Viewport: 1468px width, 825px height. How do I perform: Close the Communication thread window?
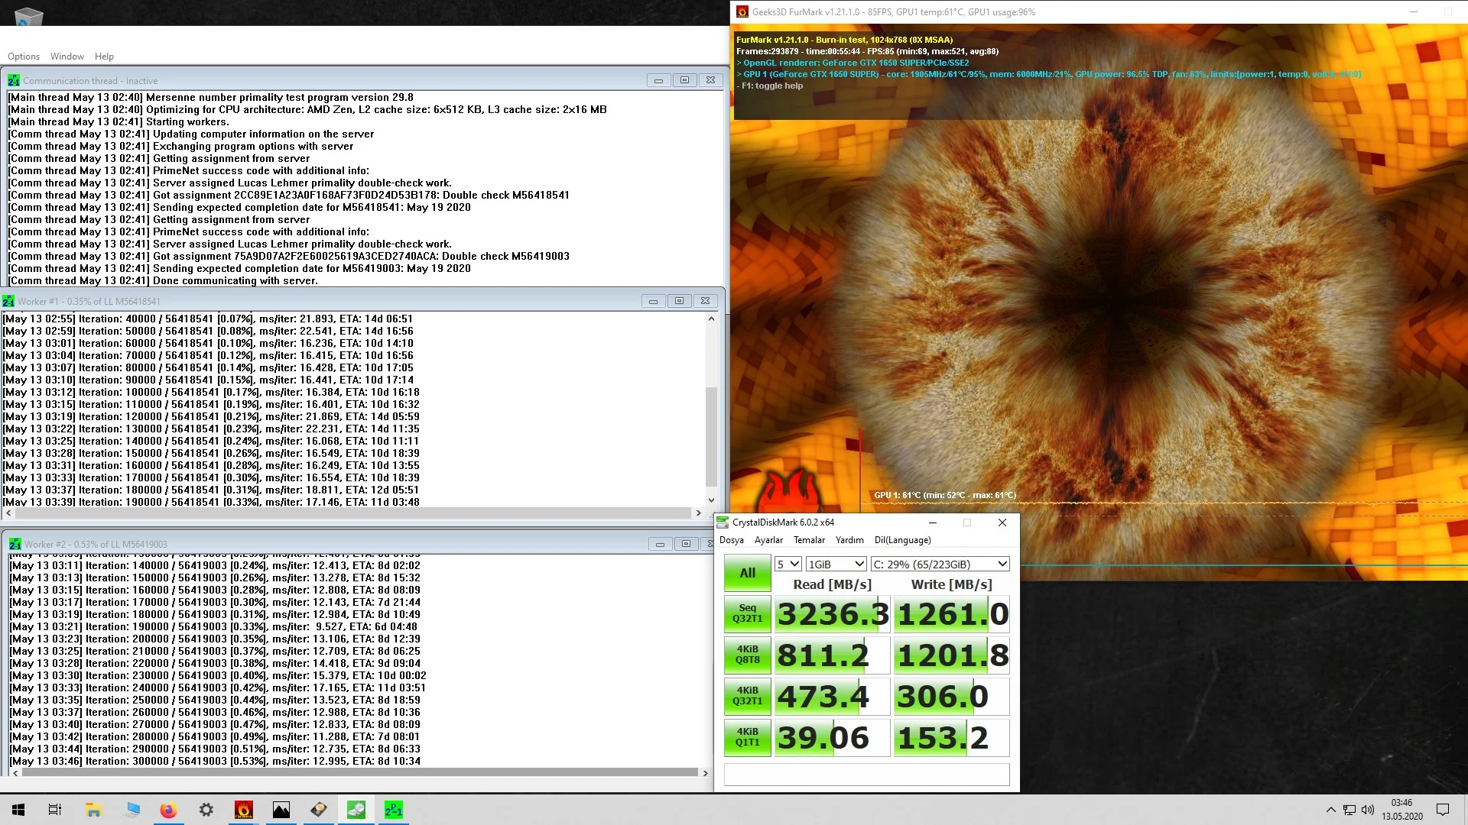point(710,80)
